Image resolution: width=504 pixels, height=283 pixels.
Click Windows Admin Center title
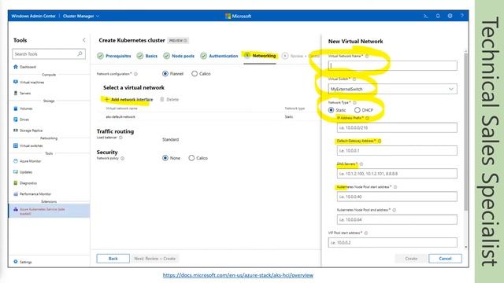[x=33, y=16]
